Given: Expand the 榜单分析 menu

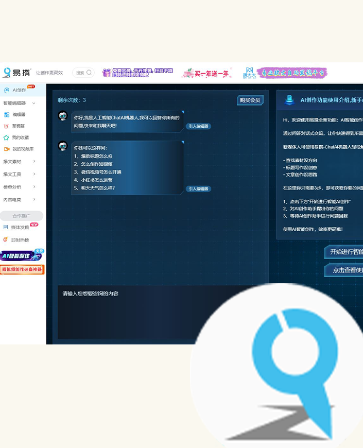Looking at the screenshot, I should point(34,187).
